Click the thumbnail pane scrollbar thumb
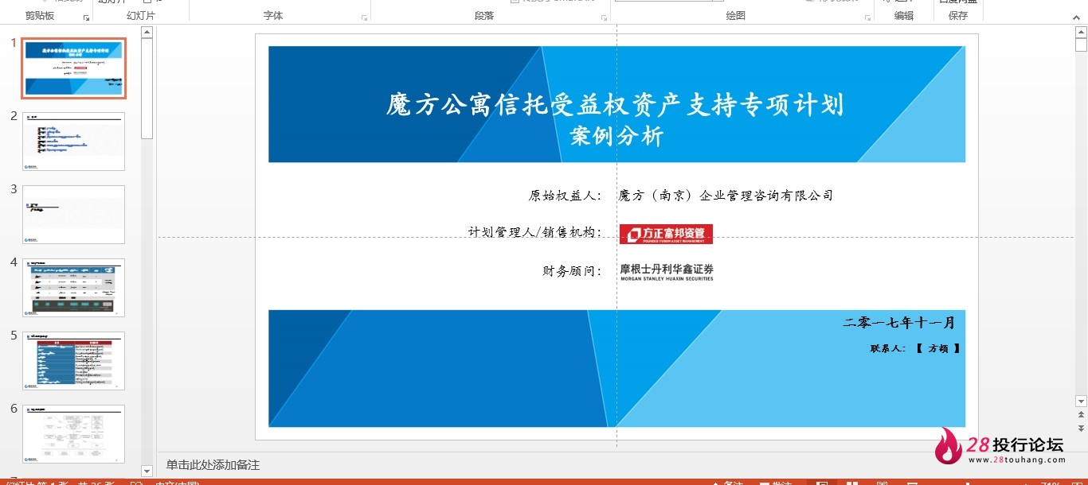1088x485 pixels. coord(147,87)
